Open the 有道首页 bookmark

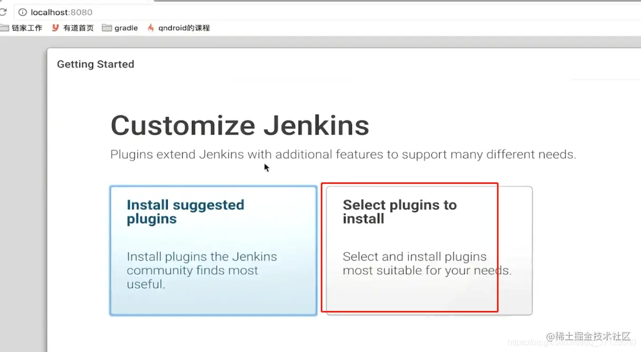(73, 28)
